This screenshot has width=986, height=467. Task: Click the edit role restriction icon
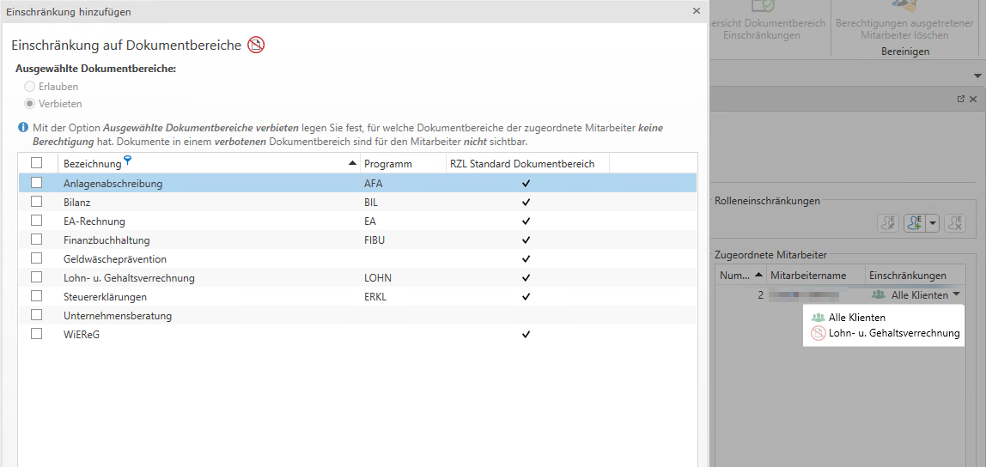pos(887,223)
